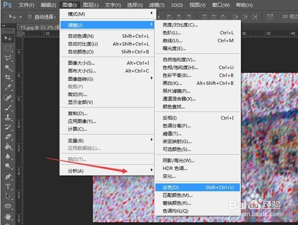Screen dimensions: 298x225
Task: Select the Dodge tool
Action: [x=8, y=166]
